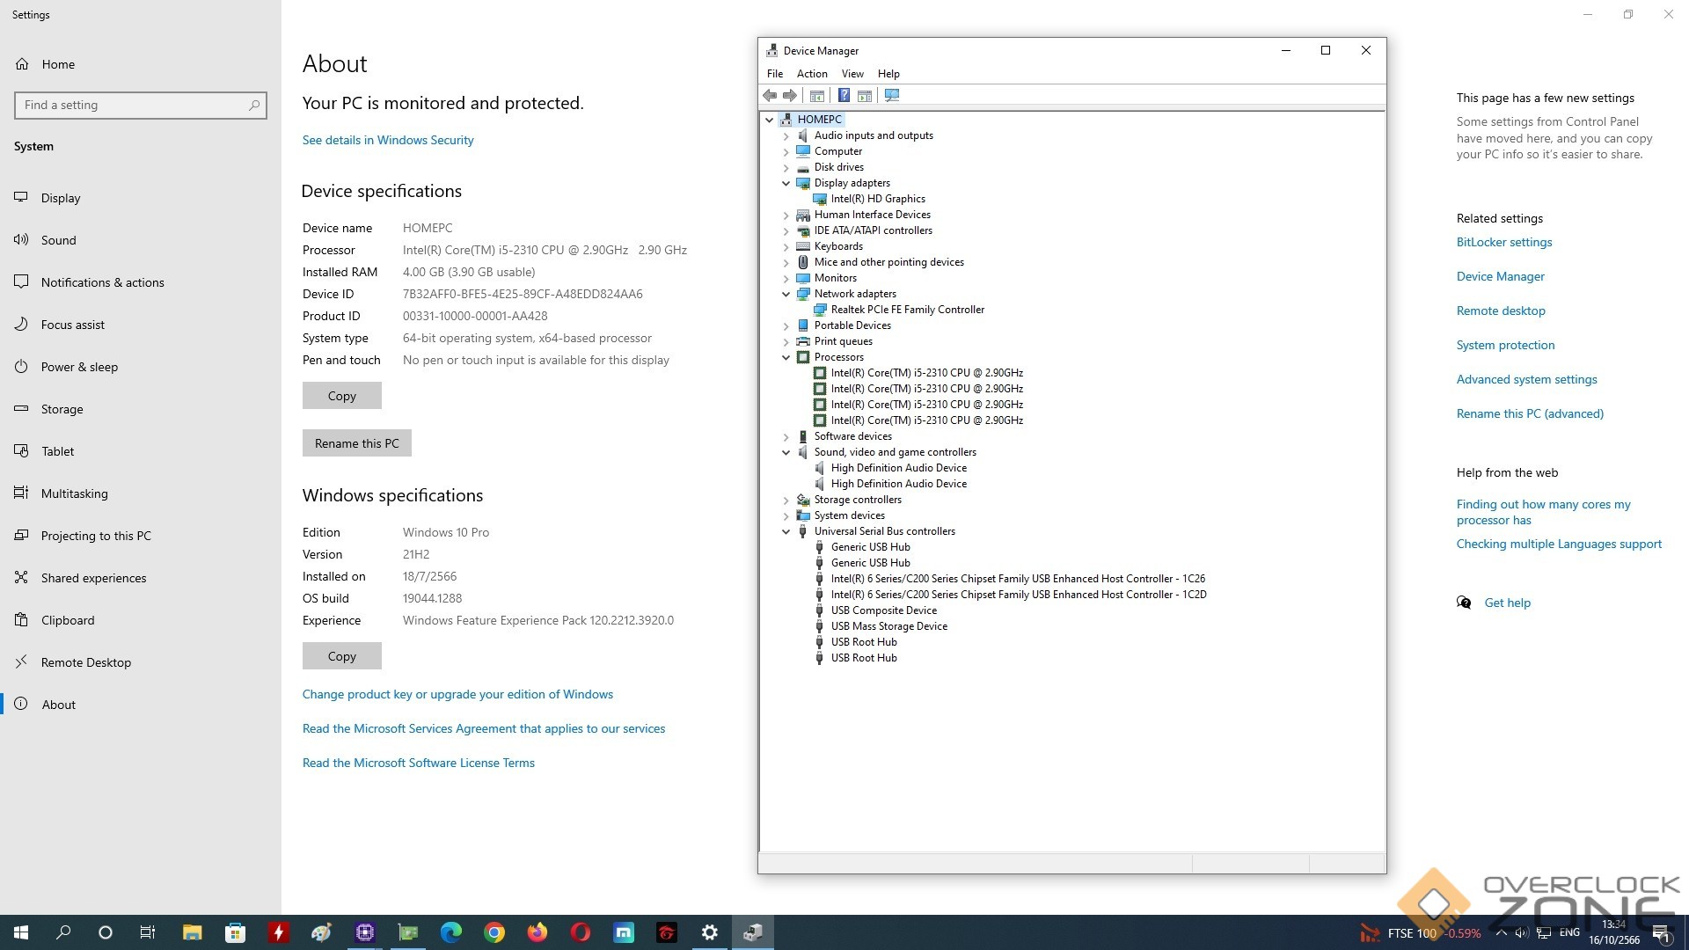Click the Rename this PC button
1689x950 pixels.
click(356, 443)
